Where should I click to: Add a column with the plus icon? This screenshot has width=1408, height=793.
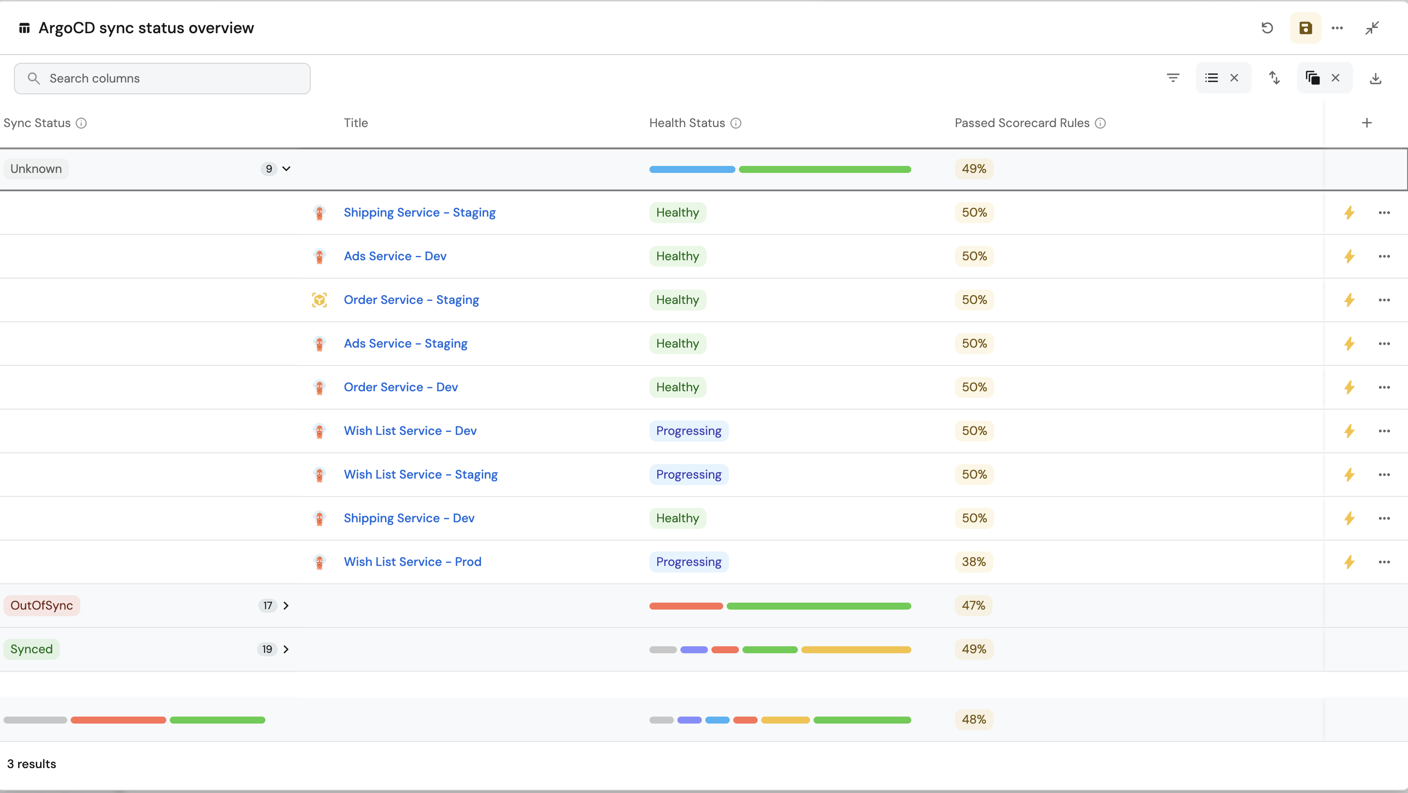click(1367, 123)
